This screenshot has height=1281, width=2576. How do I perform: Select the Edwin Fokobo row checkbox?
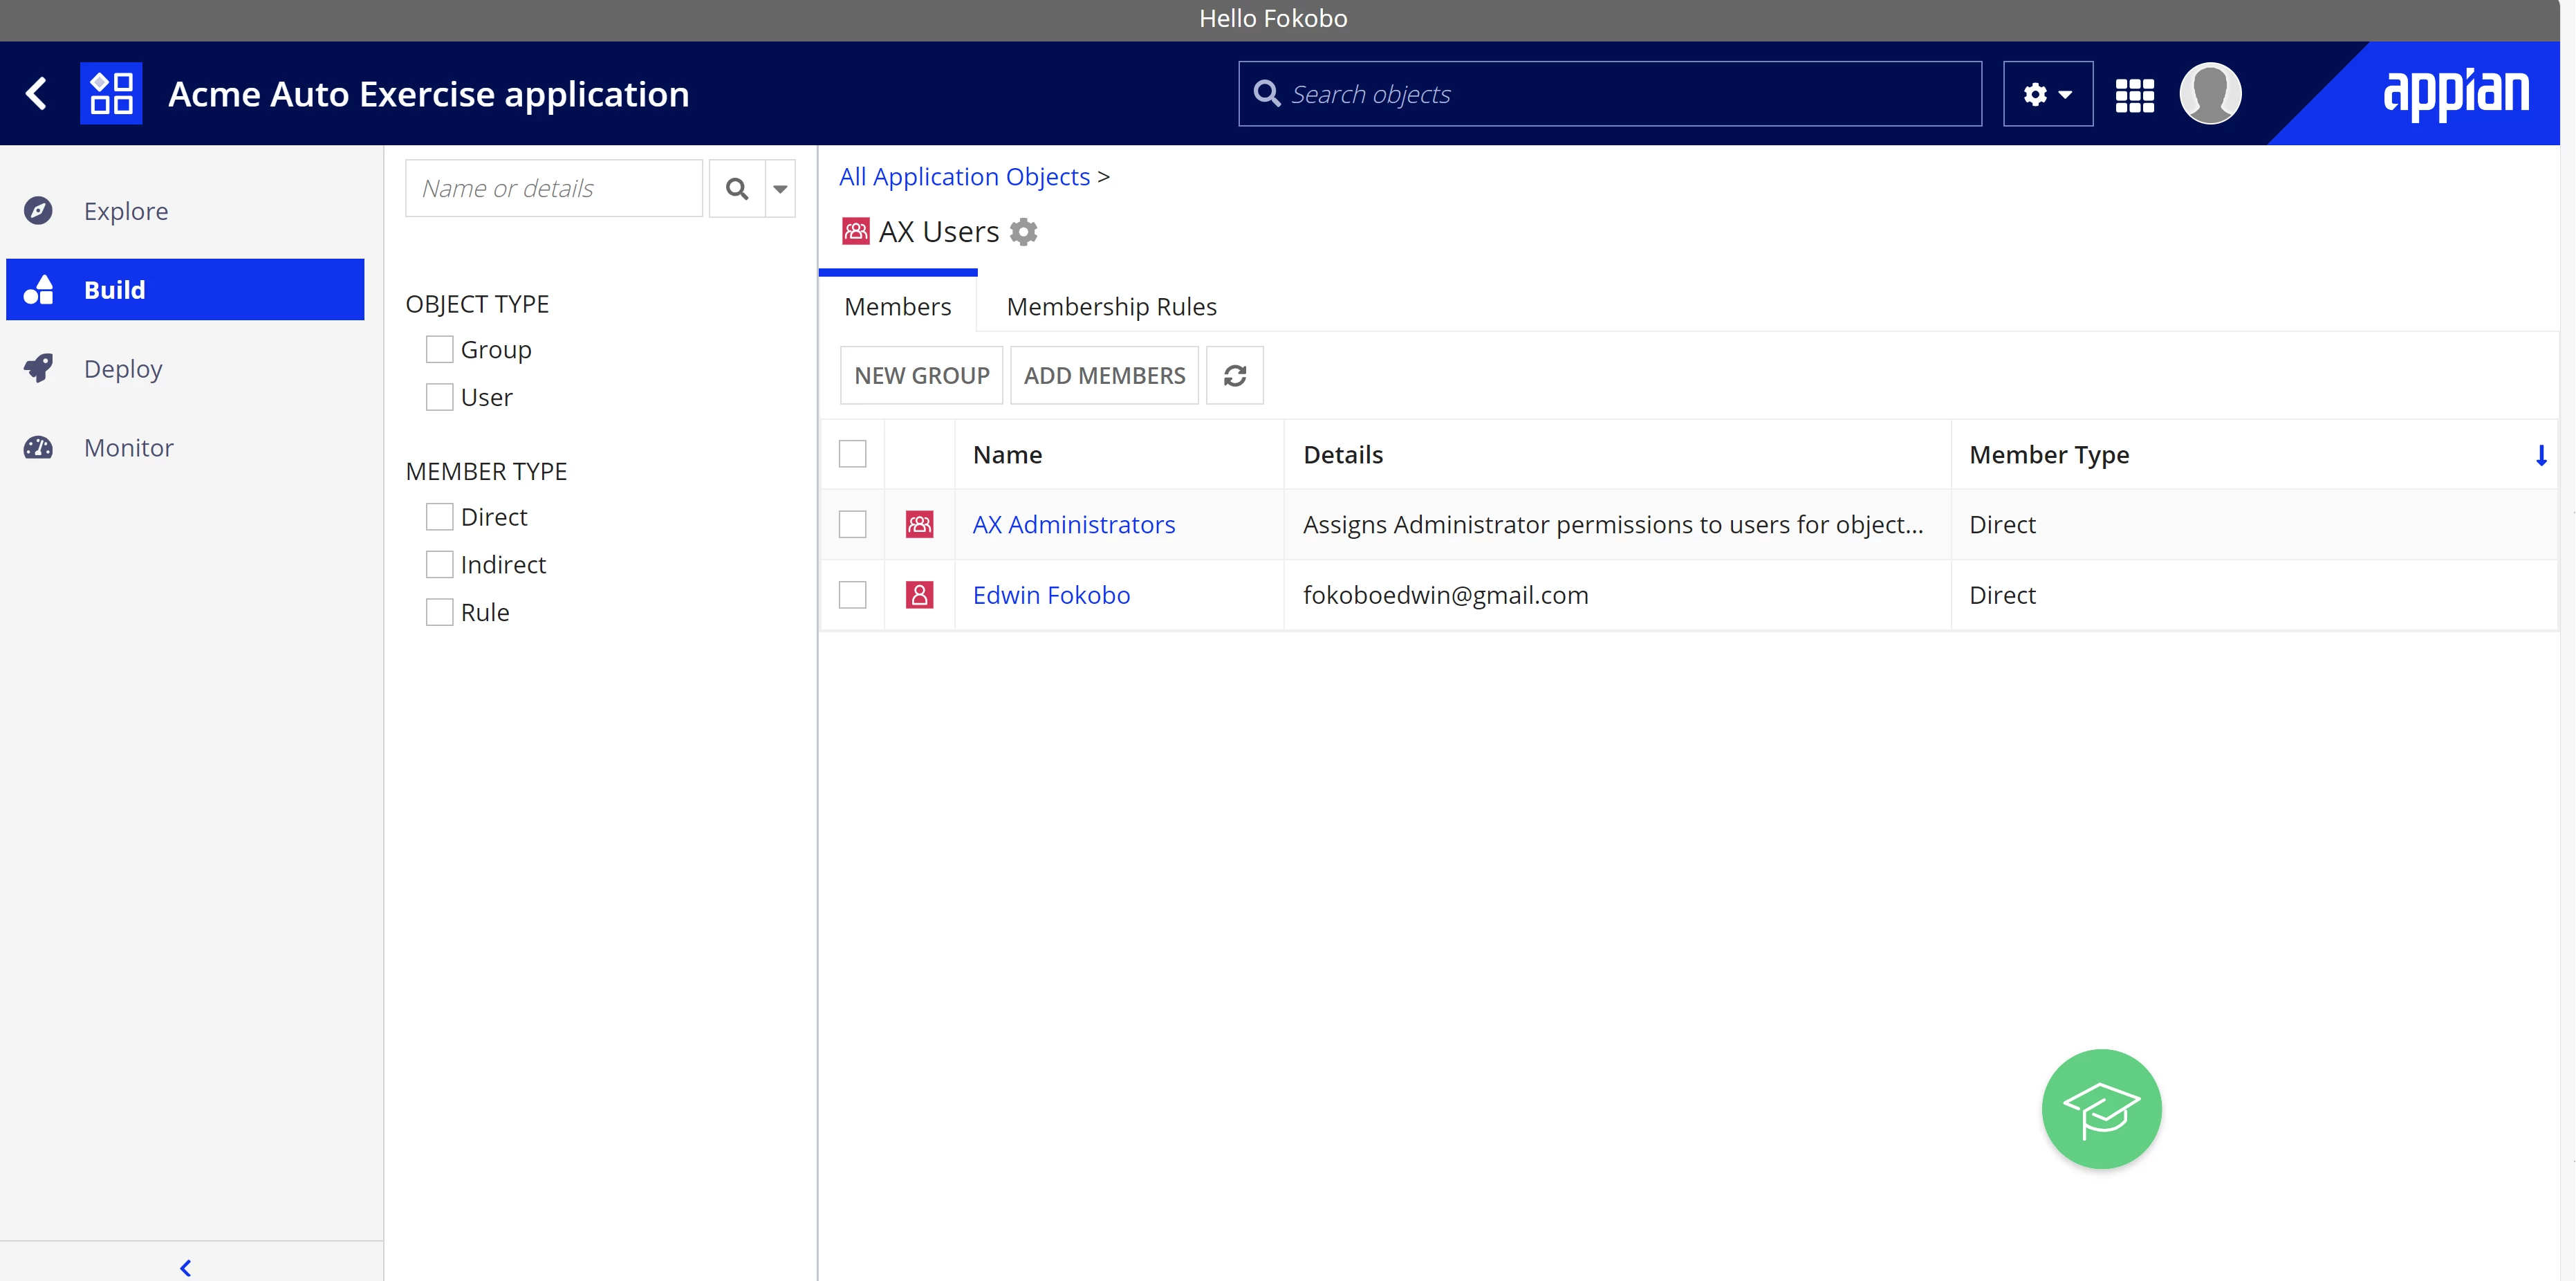pyautogui.click(x=852, y=595)
